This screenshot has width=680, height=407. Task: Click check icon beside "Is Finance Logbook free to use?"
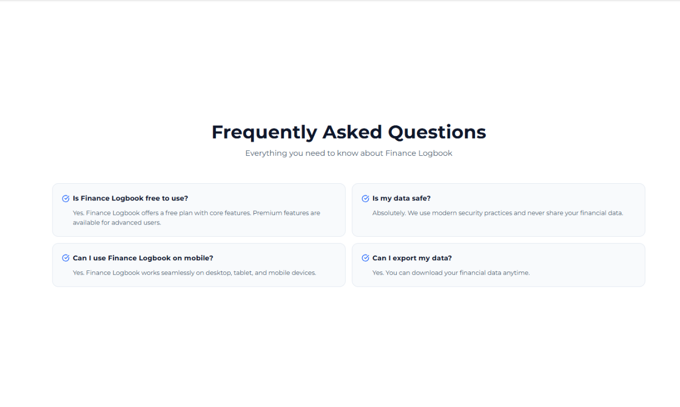pyautogui.click(x=66, y=199)
